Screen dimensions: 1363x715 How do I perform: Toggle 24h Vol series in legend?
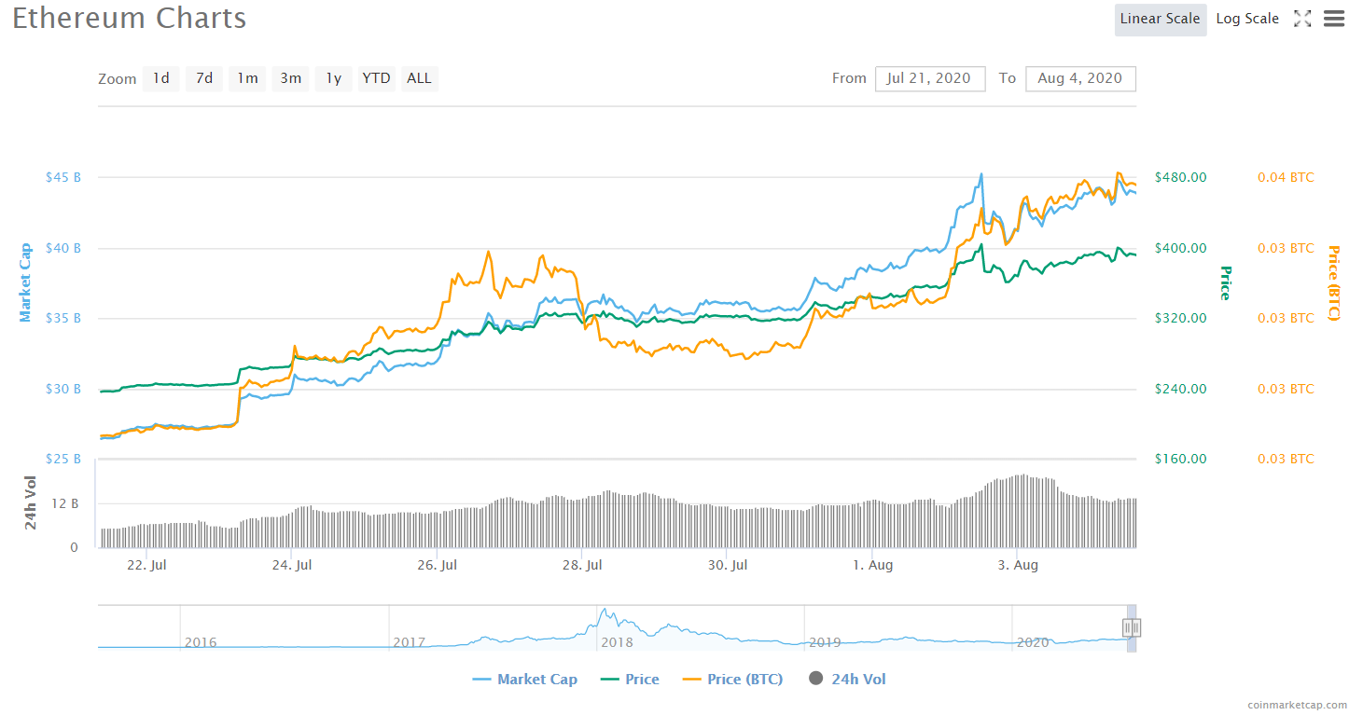847,680
